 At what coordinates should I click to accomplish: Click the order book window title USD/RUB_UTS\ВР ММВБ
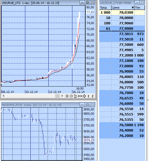[x=115, y=3]
